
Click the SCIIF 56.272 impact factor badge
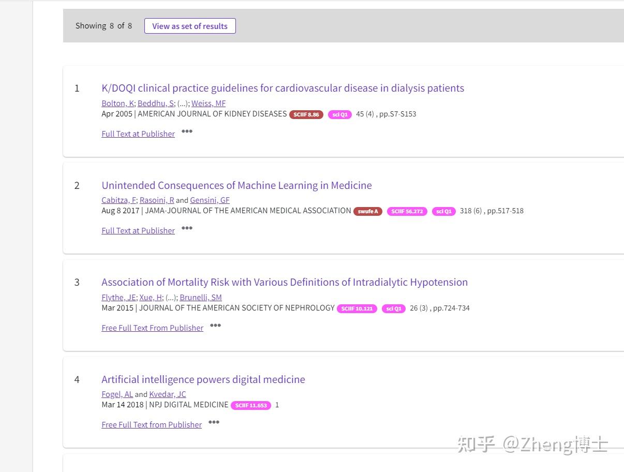tap(407, 211)
